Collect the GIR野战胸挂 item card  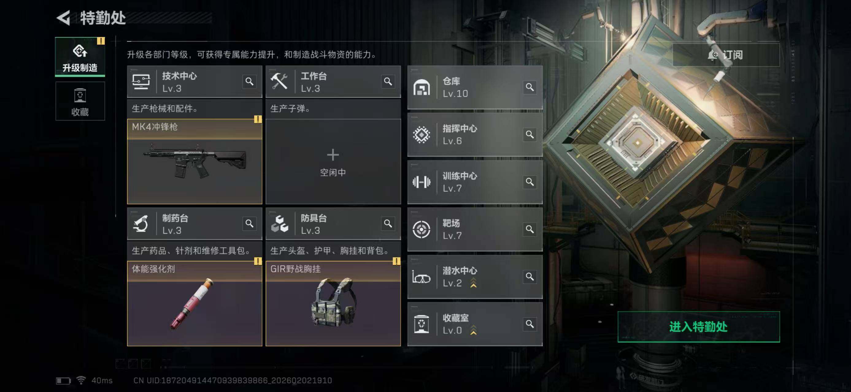coord(333,303)
